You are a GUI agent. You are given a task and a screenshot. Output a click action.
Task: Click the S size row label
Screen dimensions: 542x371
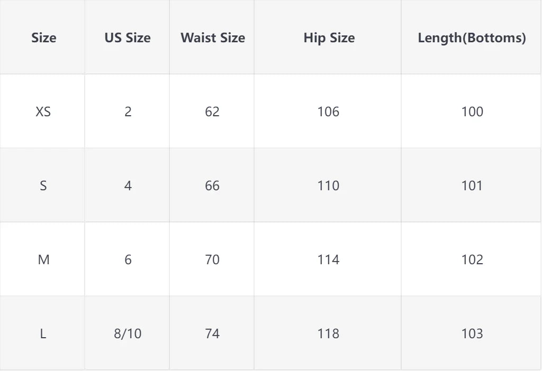pos(43,185)
